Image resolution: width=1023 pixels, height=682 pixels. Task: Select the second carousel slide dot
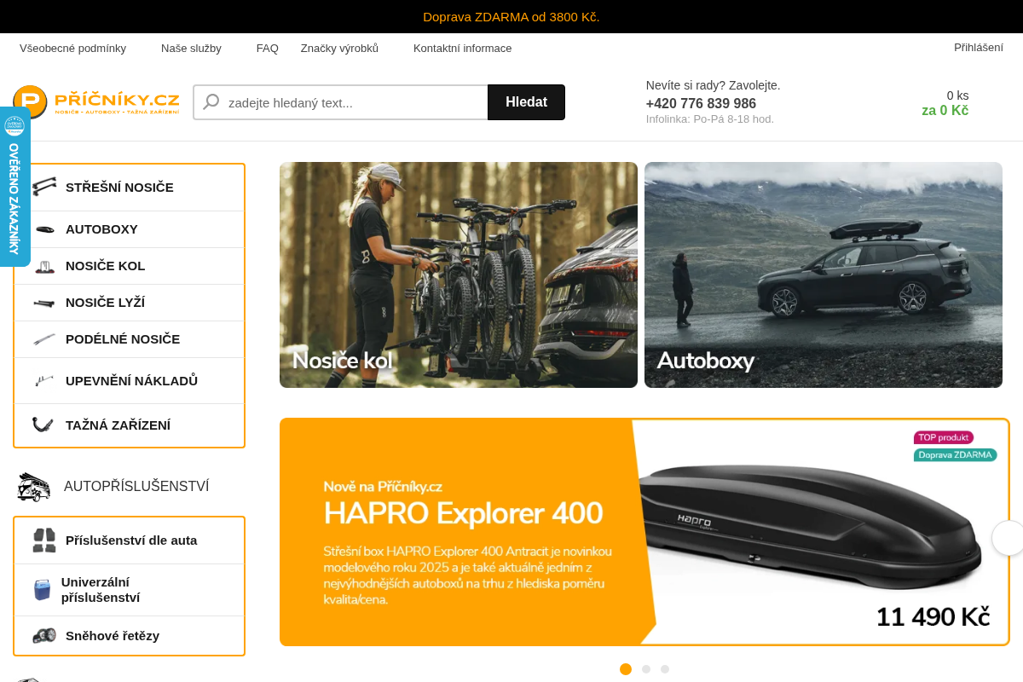pos(646,669)
